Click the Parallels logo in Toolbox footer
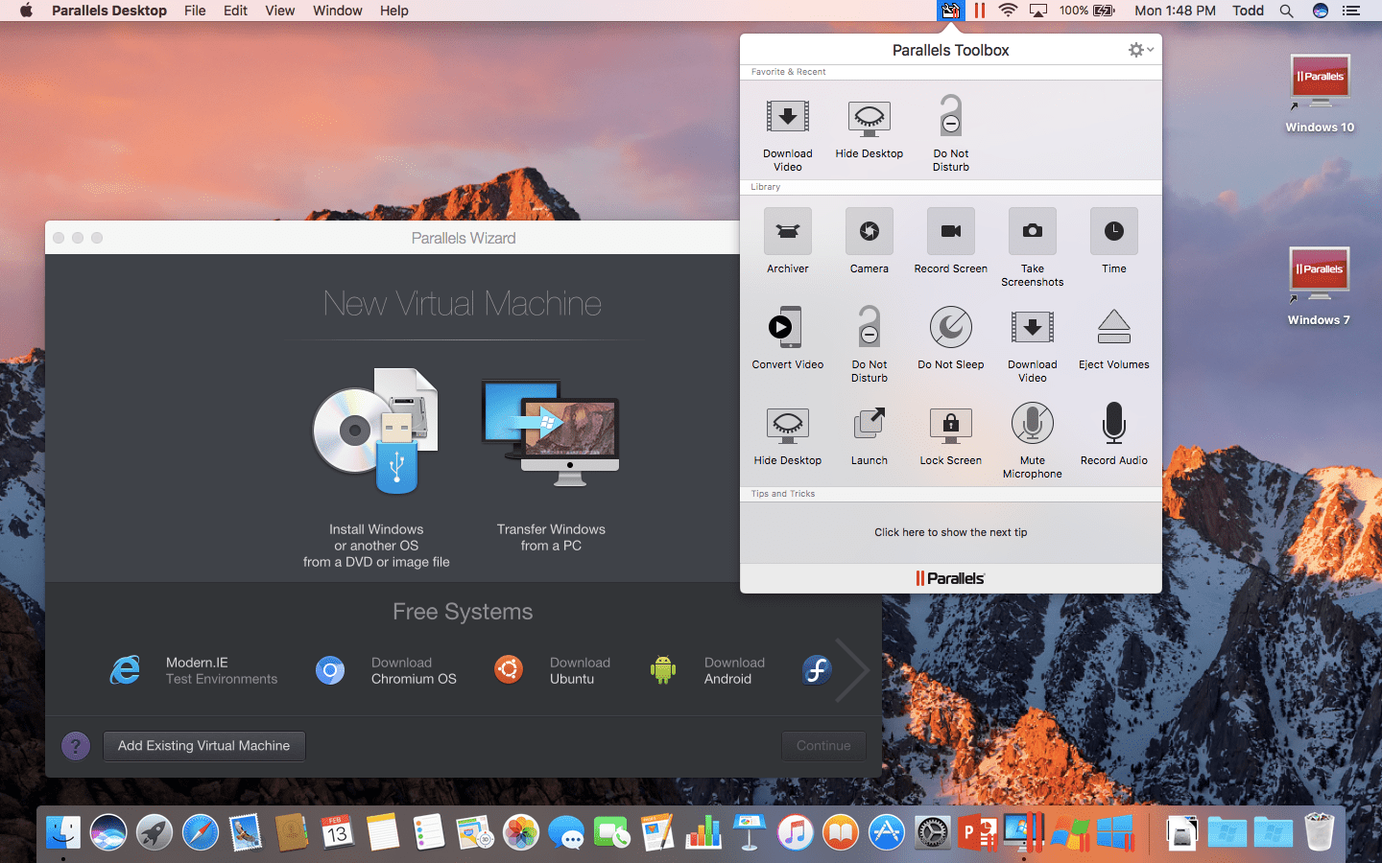Image resolution: width=1382 pixels, height=863 pixels. pos(950,578)
